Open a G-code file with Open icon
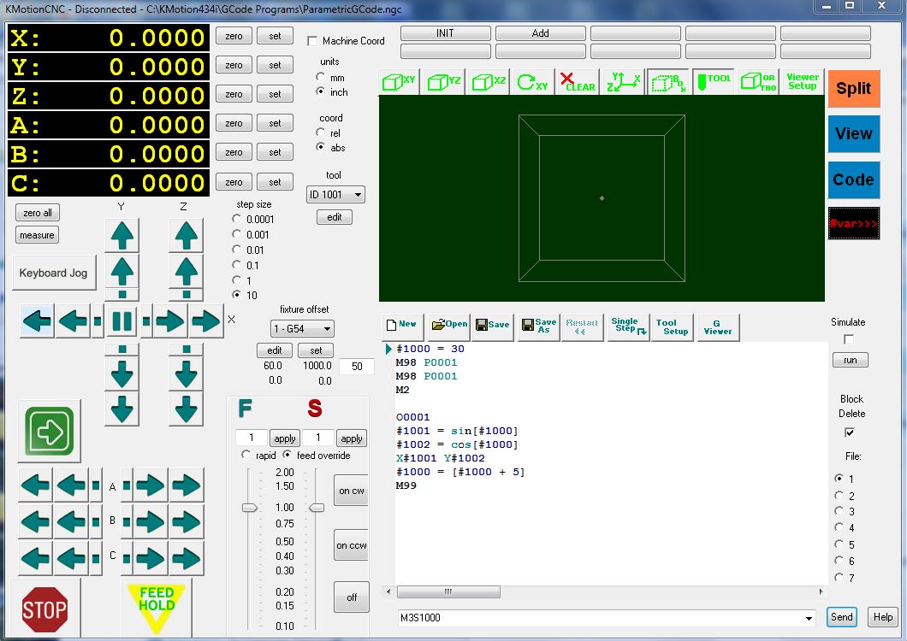 click(x=449, y=325)
